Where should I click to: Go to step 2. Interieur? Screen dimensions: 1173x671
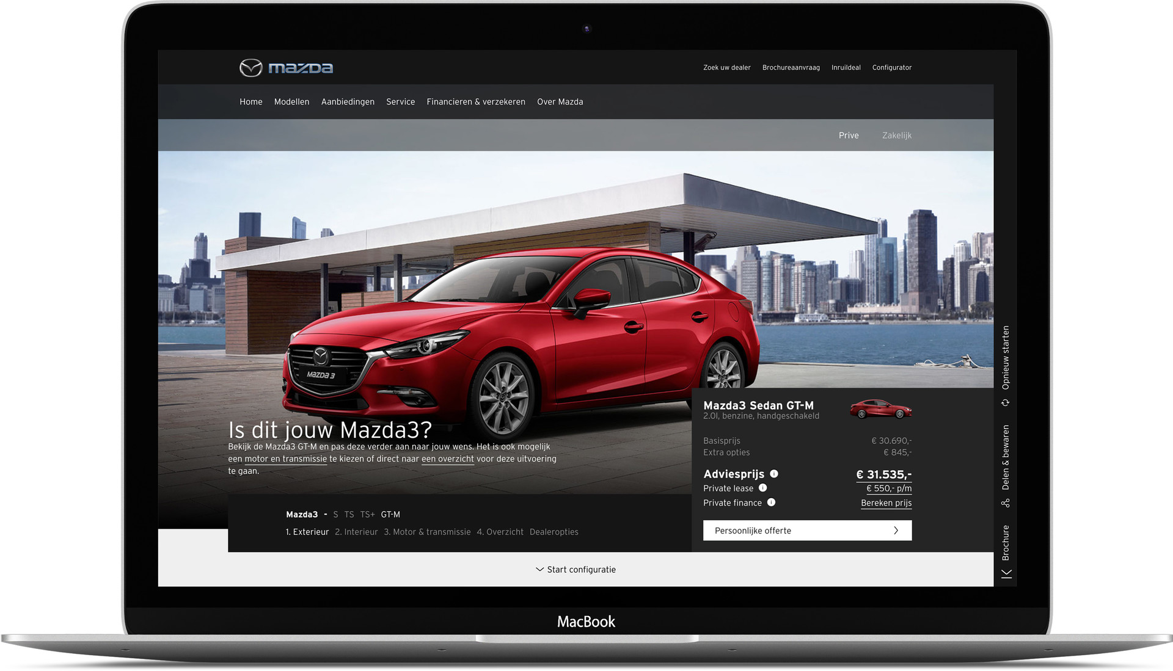[x=356, y=532]
